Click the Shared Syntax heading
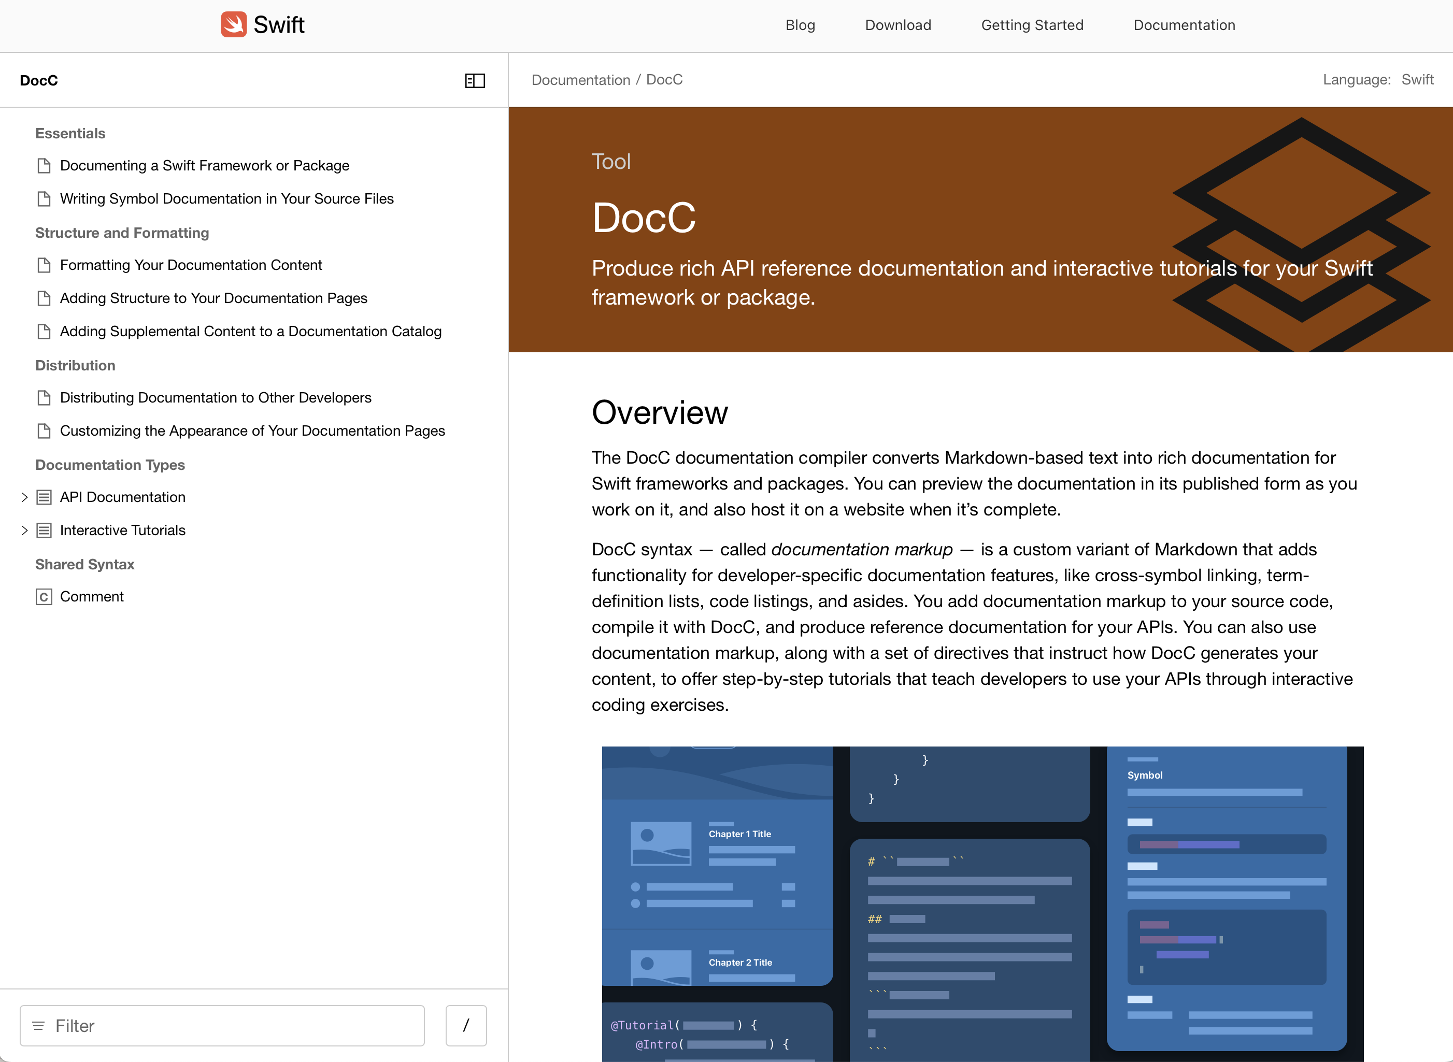This screenshot has height=1062, width=1453. pyautogui.click(x=85, y=565)
